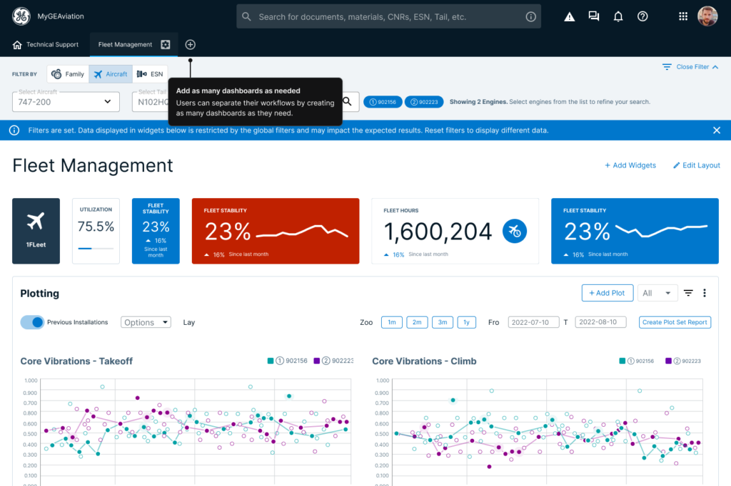
Task: Expand the Select Aircraft 747-200 dropdown
Action: coord(66,102)
